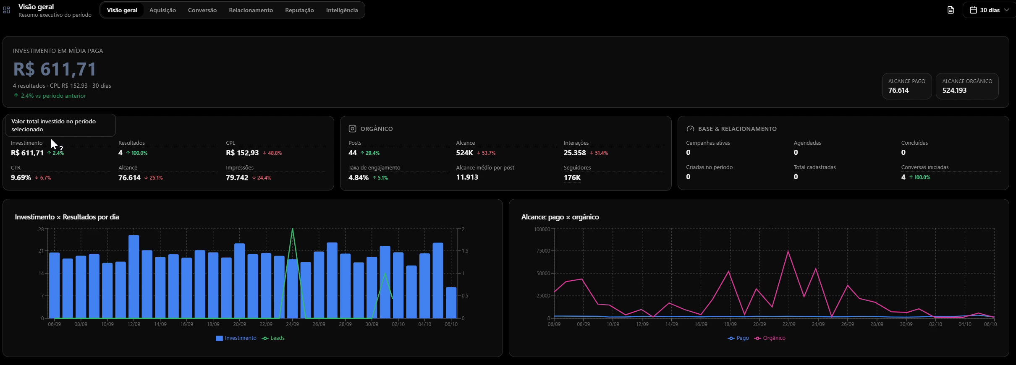Click the Agendadas label

pos(807,143)
